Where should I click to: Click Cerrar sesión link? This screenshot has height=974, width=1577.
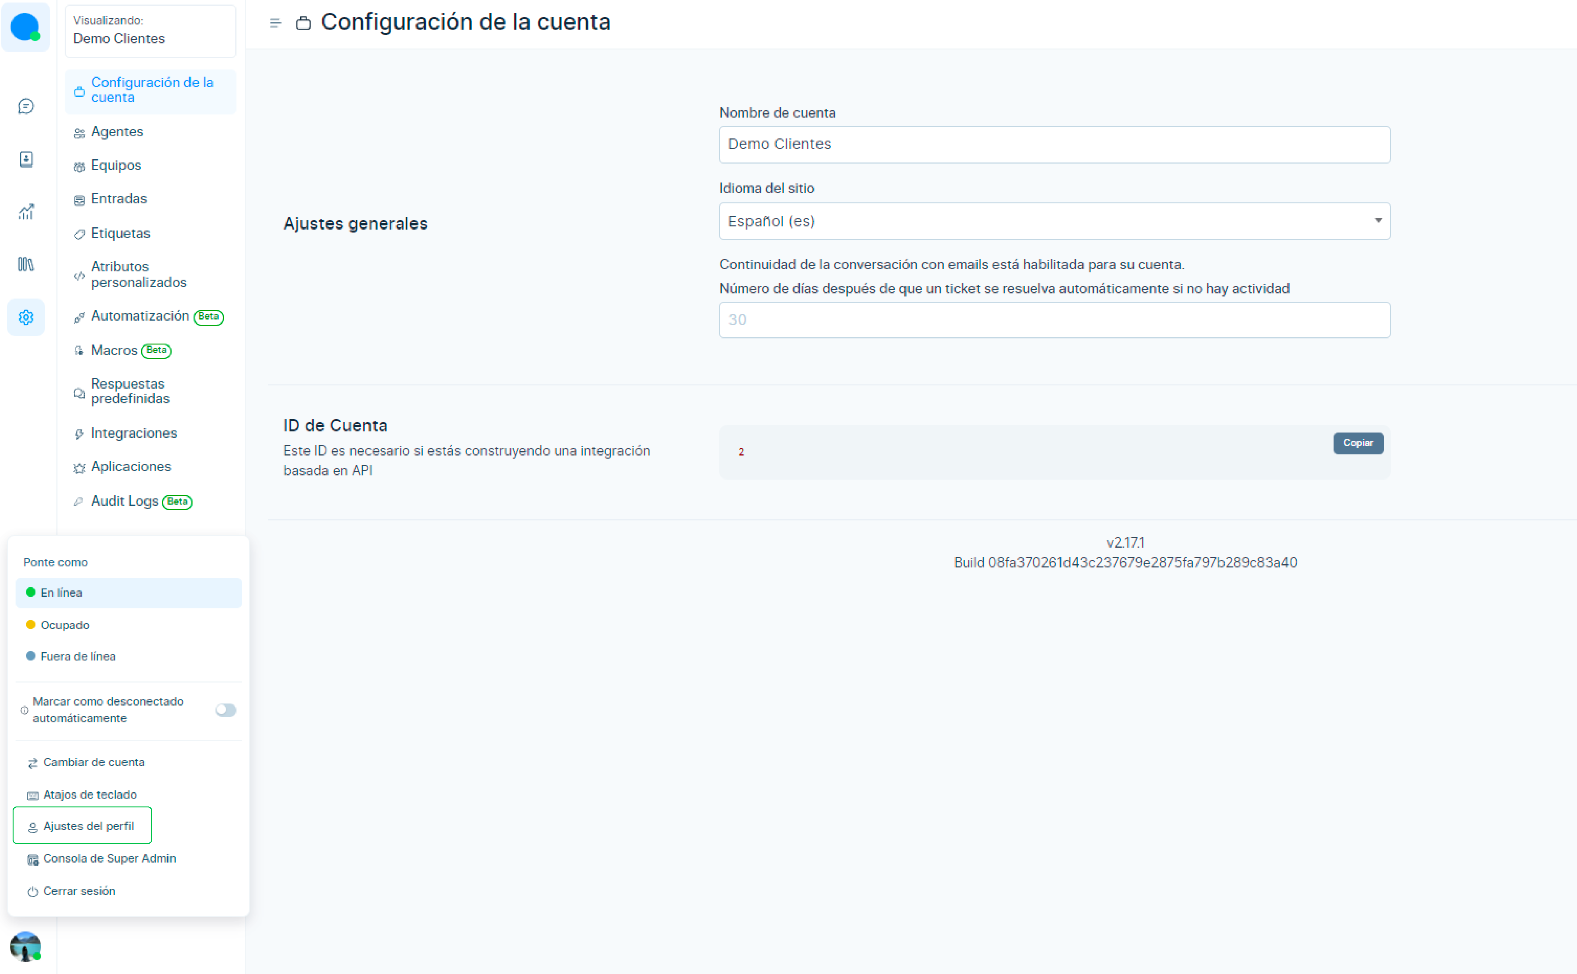coord(79,891)
